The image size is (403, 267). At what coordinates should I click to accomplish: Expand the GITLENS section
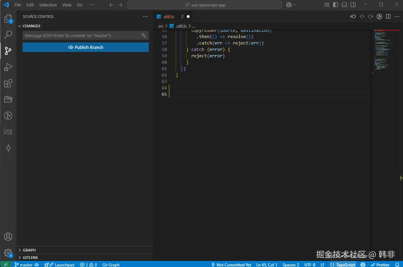pos(30,258)
